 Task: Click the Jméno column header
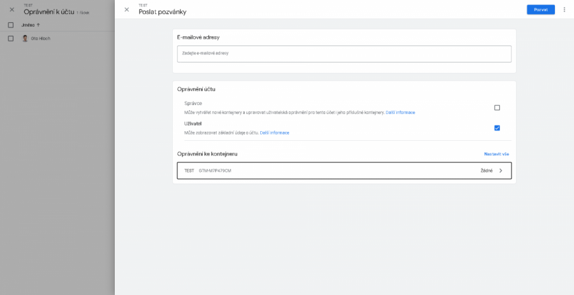28,25
